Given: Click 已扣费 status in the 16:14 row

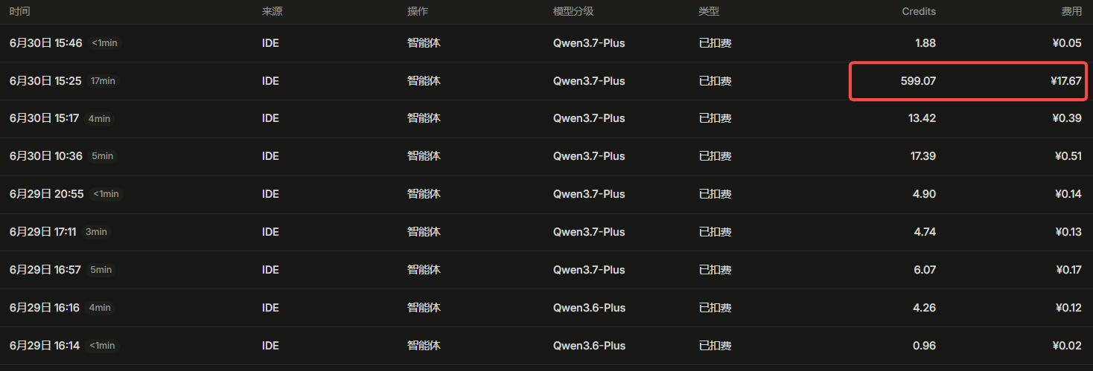Looking at the screenshot, I should [715, 346].
